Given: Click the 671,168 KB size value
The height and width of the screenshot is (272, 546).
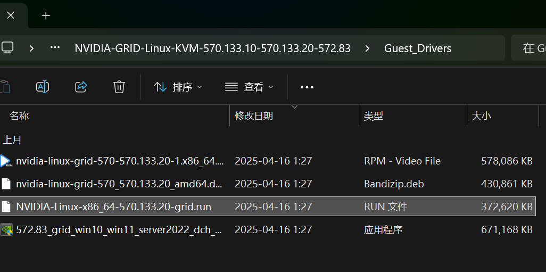Looking at the screenshot, I should (507, 230).
